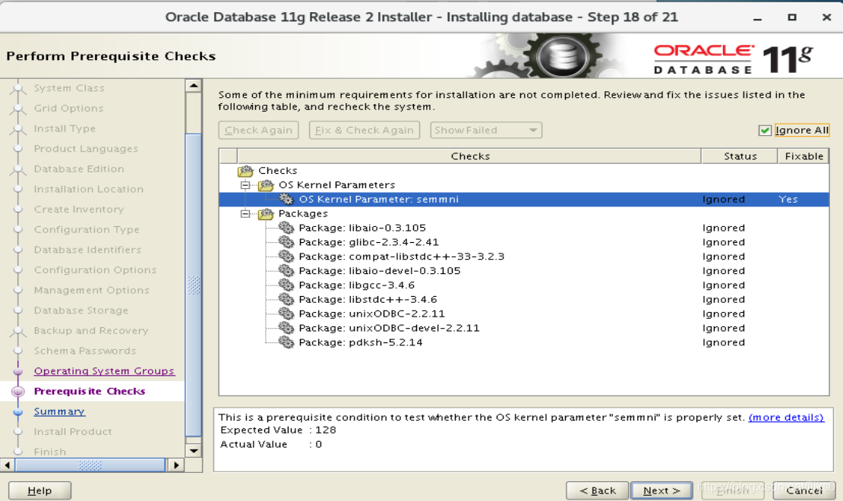Click gear icon for unixODBC-2.2.11 package
This screenshot has height=501, width=843.
[286, 314]
